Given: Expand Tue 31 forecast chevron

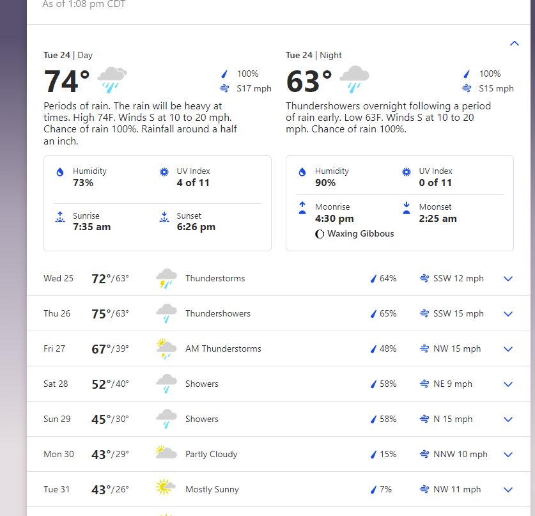Looking at the screenshot, I should (x=508, y=490).
